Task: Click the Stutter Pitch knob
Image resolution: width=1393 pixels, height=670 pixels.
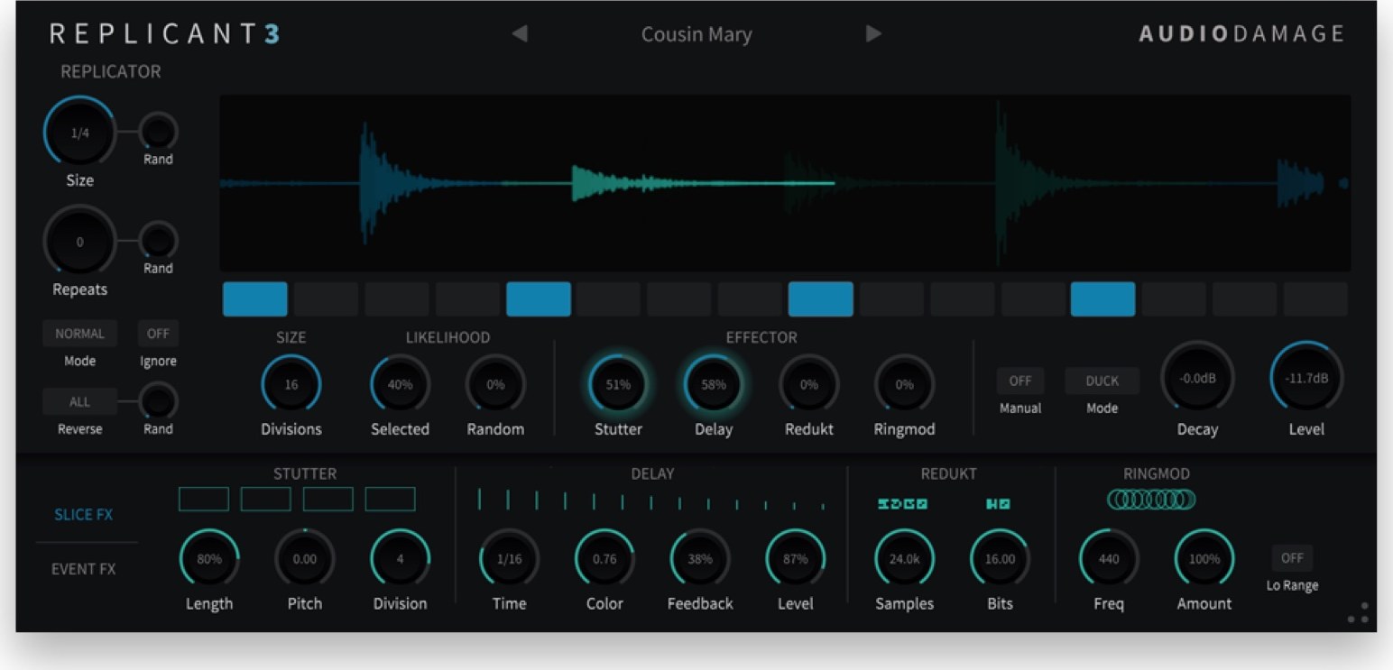Action: (x=305, y=559)
